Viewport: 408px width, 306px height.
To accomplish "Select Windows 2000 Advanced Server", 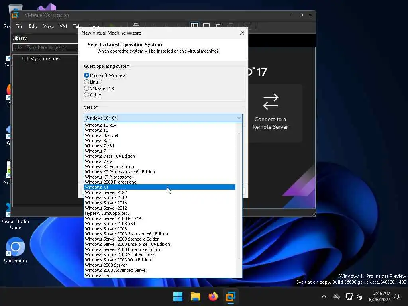I will tap(160, 271).
